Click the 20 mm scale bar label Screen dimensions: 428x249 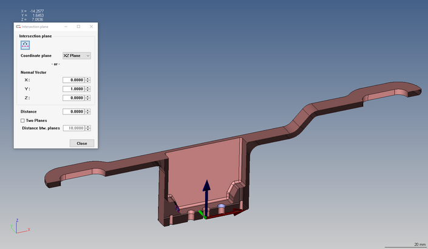[420, 244]
